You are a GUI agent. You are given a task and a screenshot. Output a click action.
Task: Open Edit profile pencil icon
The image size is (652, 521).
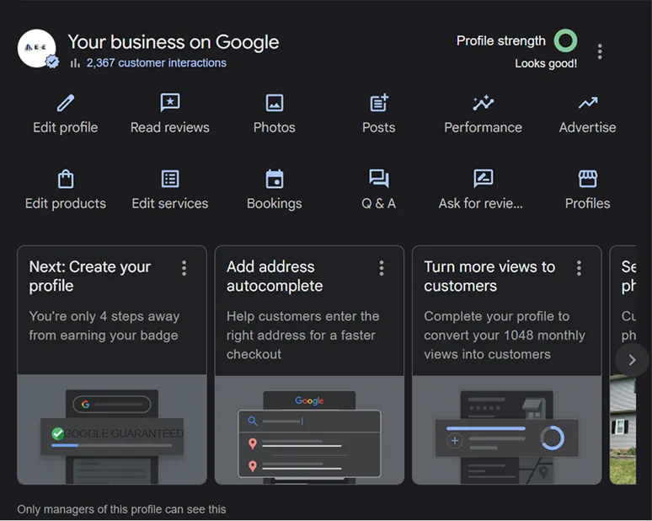(x=66, y=103)
